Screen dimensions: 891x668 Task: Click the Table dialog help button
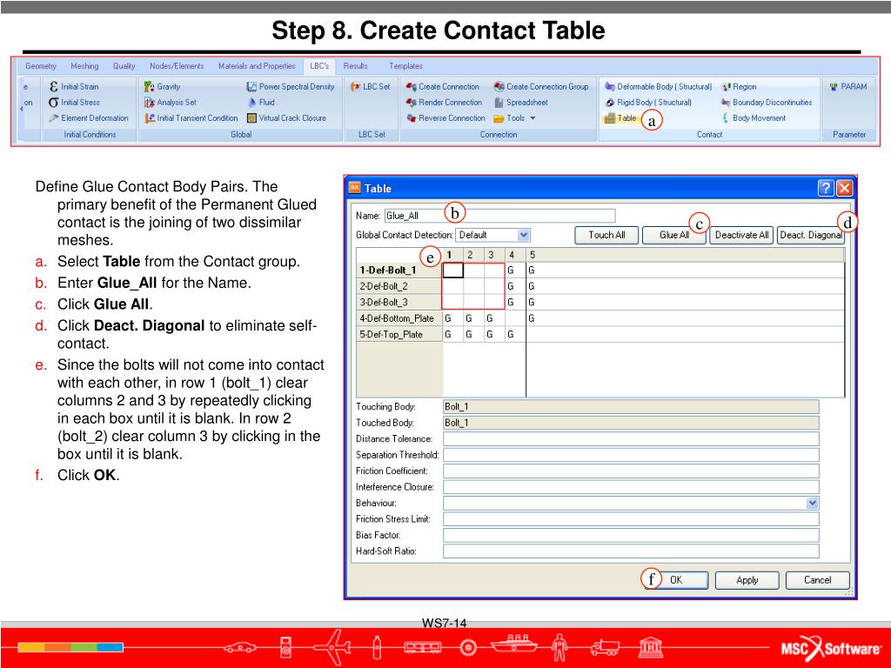826,188
